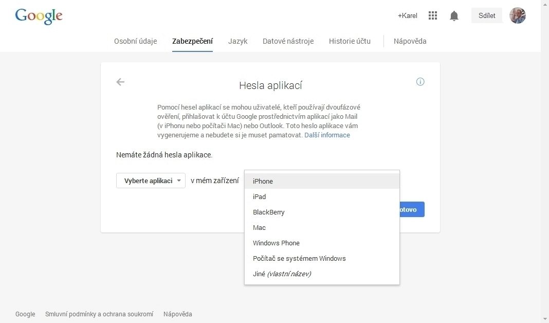Switch to Osobní údaje tab
549x323 pixels.
(x=136, y=41)
